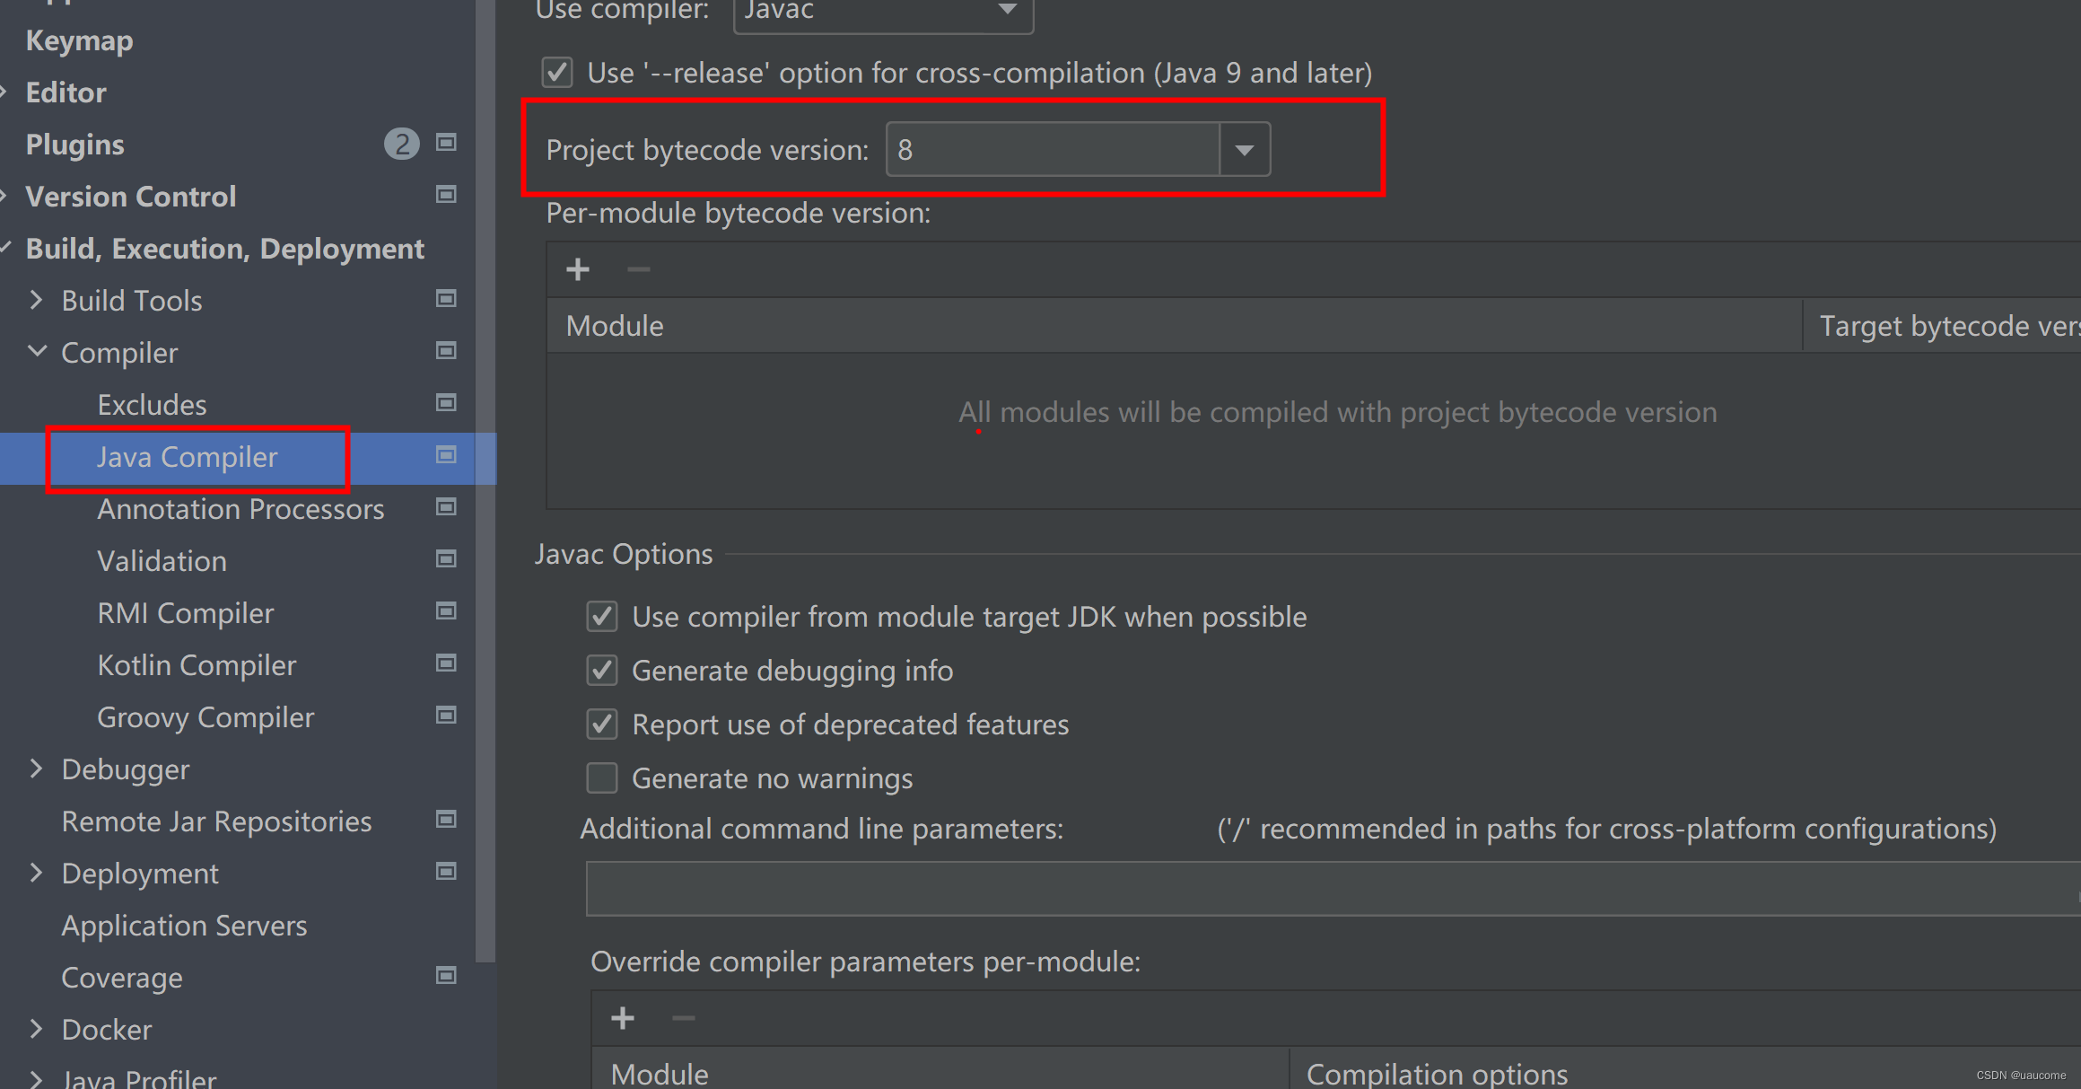Click the project-level icon beside RMI Compiler
Viewport: 2081px width, 1089px height.
(446, 611)
